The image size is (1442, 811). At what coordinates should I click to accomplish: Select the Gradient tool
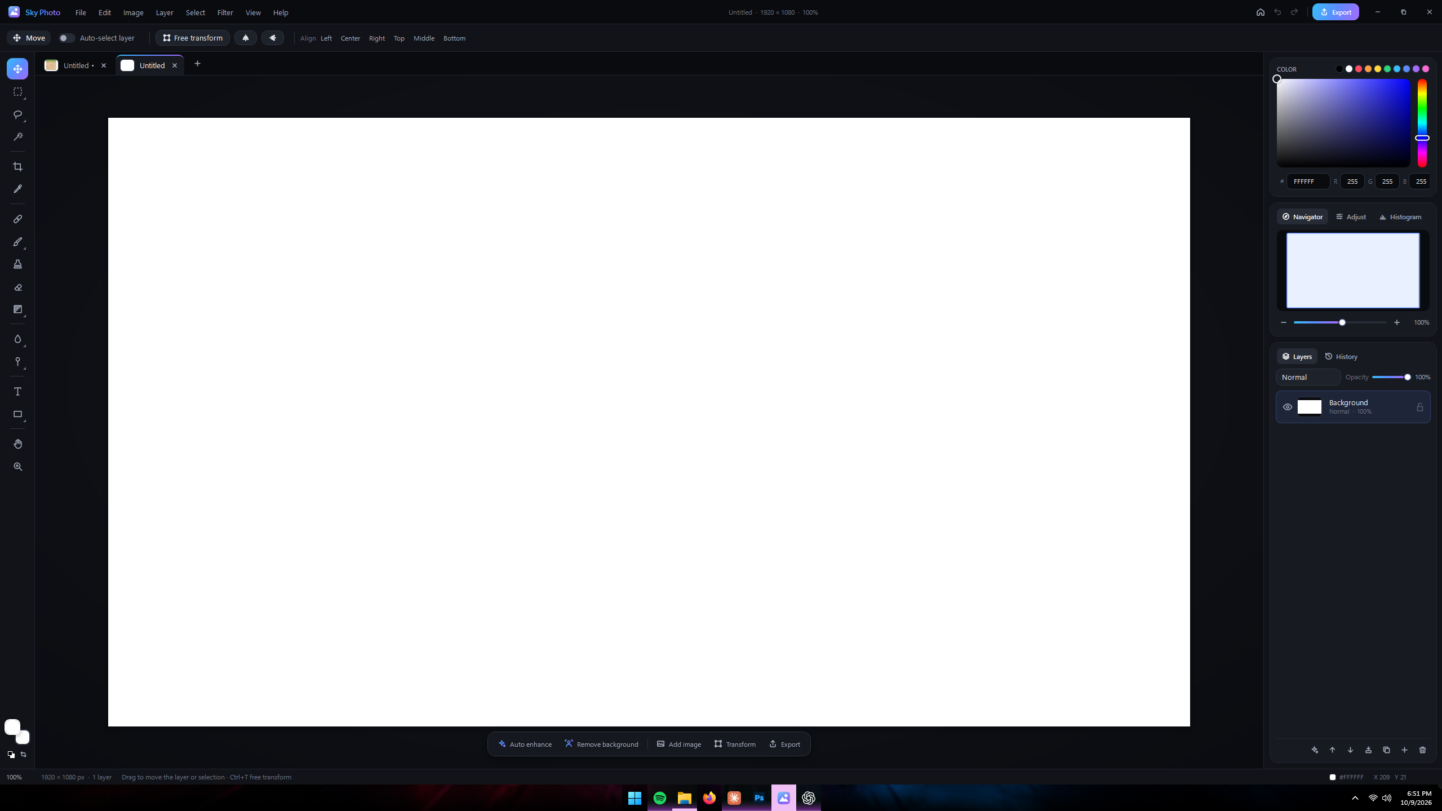[x=17, y=309]
